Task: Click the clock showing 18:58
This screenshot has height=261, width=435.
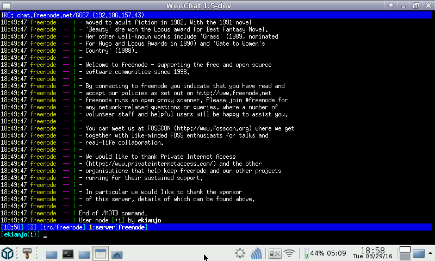Action: point(372,251)
